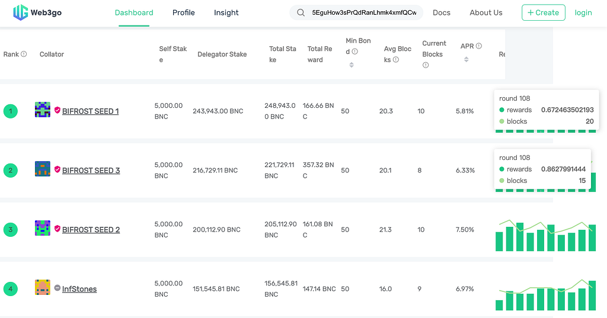Click the rank 1 green circle badge
Image resolution: width=607 pixels, height=318 pixels.
click(x=11, y=111)
